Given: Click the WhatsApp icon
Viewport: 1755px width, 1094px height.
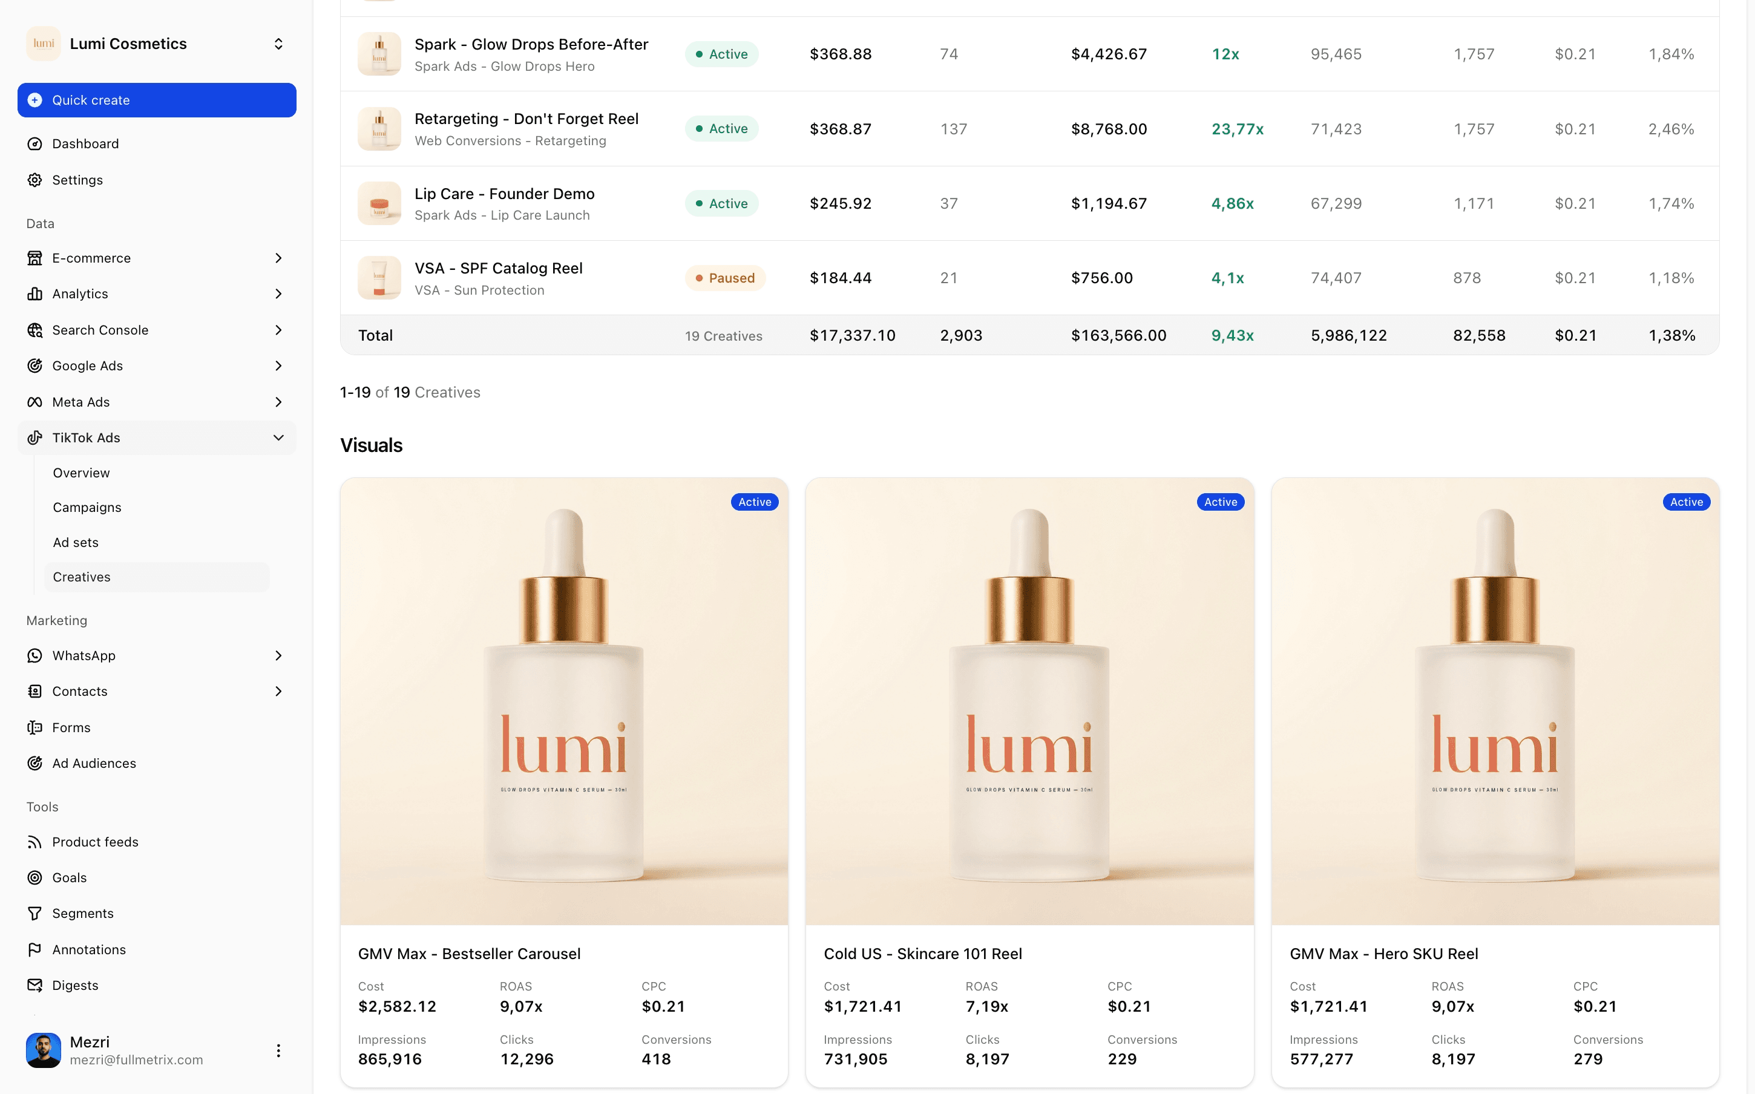Looking at the screenshot, I should click(34, 655).
